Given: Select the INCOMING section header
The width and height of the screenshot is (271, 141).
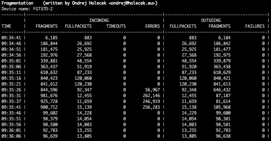Looking at the screenshot, I should (99, 20).
